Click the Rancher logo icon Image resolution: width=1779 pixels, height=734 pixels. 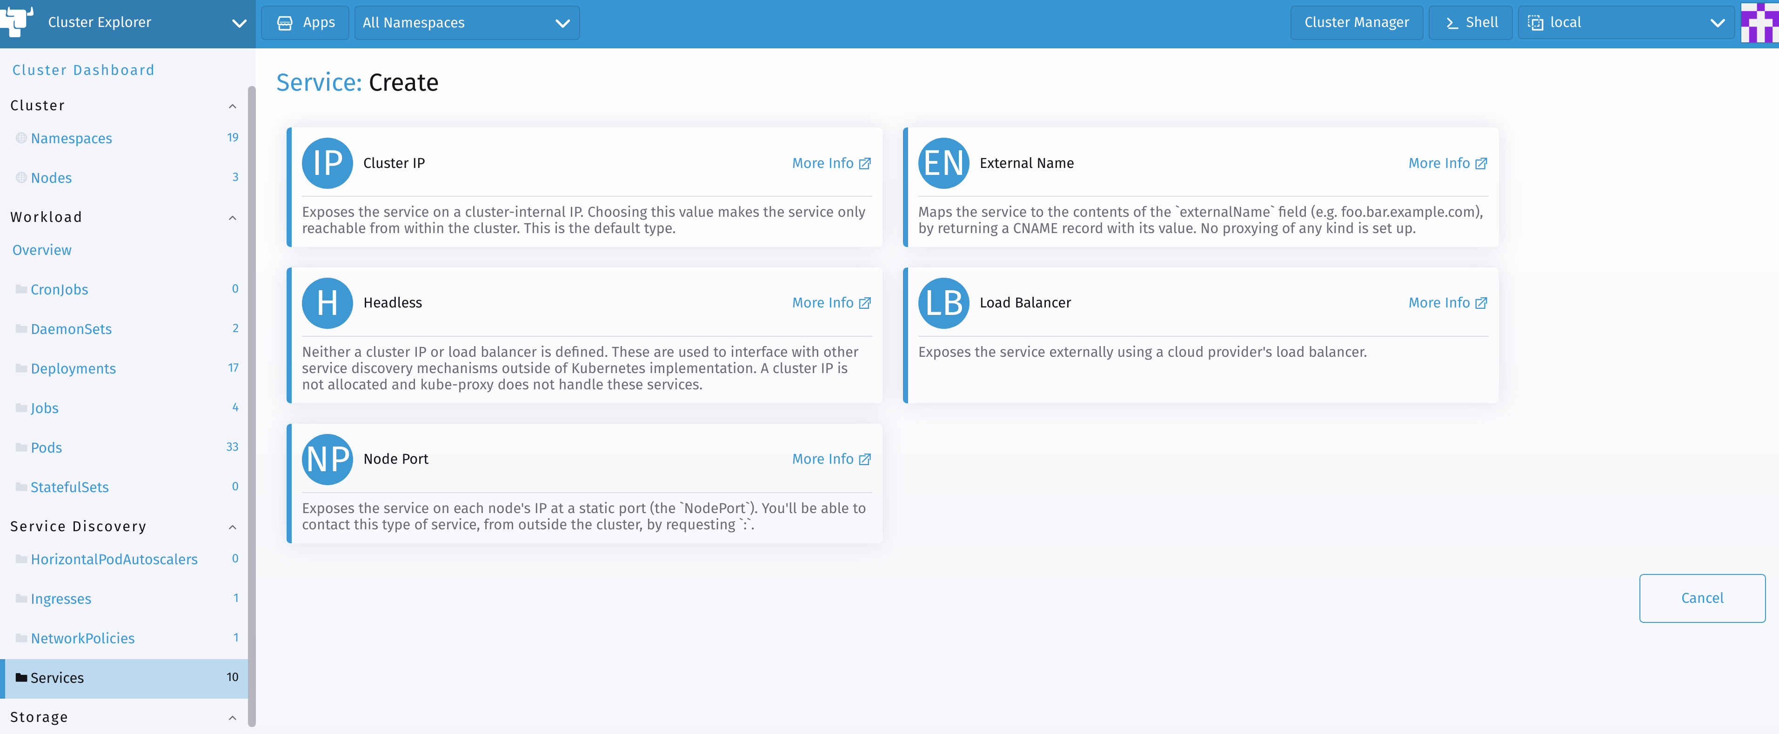click(17, 21)
